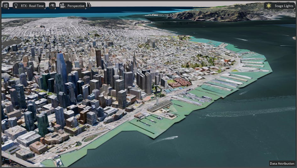Select the red brick building complex
Image resolution: width=297 pixels, height=168 pixels.
(180, 83)
